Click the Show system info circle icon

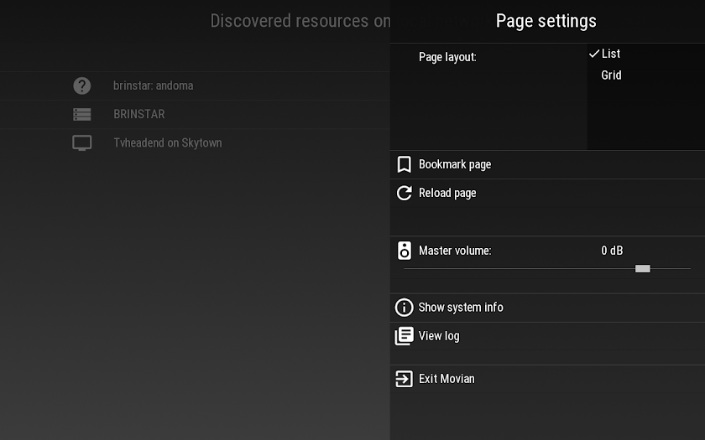[x=405, y=308]
